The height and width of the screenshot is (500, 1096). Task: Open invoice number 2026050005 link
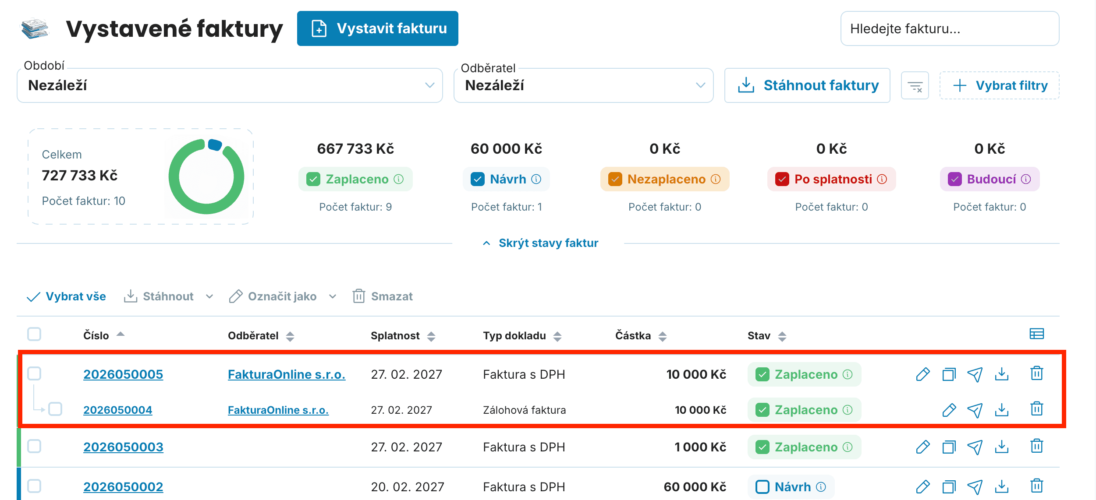pyautogui.click(x=123, y=374)
